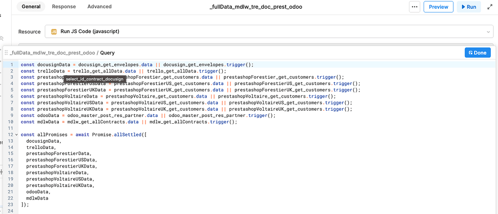Click line number 1 in the gutter
The image size is (498, 214).
pos(11,65)
